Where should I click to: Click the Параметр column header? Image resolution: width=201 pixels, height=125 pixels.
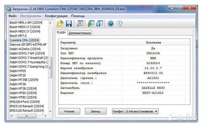[90, 43]
